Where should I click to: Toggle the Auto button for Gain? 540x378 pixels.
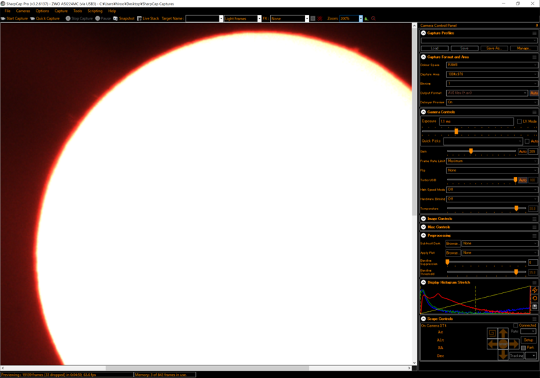(x=522, y=151)
